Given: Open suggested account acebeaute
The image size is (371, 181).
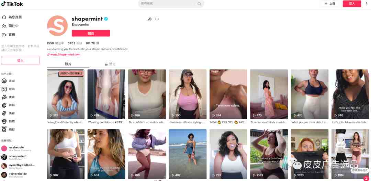Looking at the screenshot, I should pyautogui.click(x=16, y=148).
